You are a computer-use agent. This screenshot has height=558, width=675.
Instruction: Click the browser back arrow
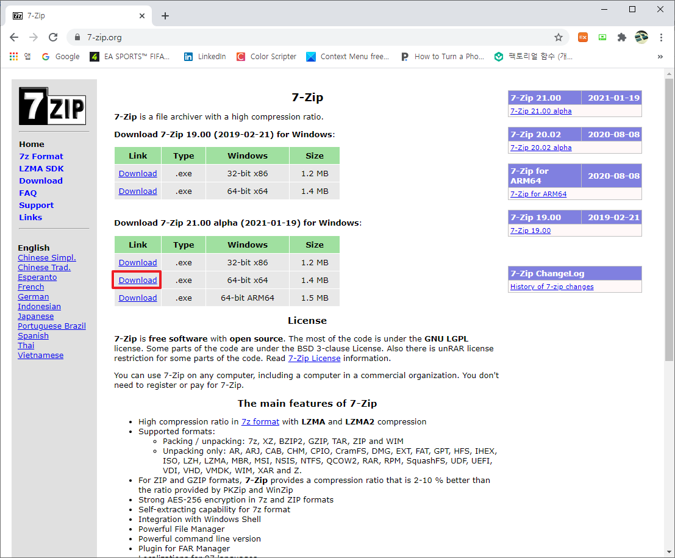[14, 37]
